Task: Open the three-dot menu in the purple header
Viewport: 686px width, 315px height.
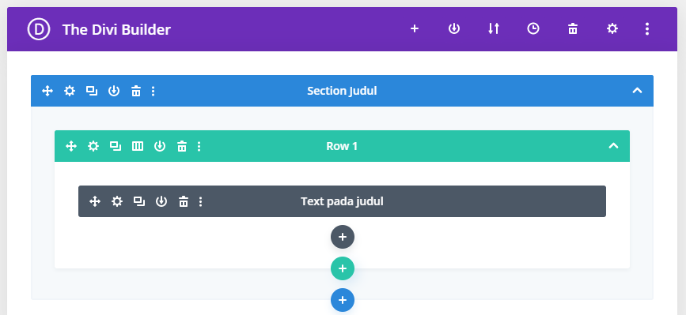Action: [647, 28]
